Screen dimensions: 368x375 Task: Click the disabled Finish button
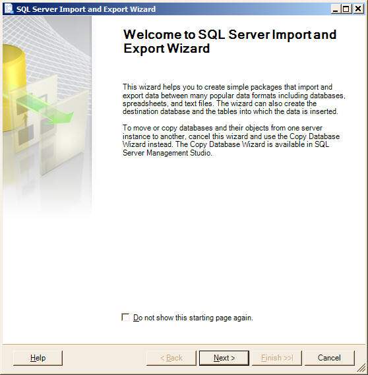pos(277,358)
